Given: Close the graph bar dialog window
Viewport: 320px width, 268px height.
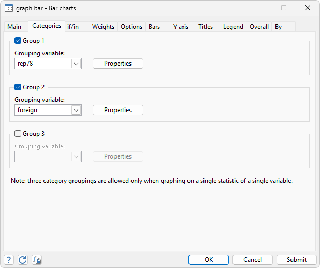Looking at the screenshot, I should (308, 8).
